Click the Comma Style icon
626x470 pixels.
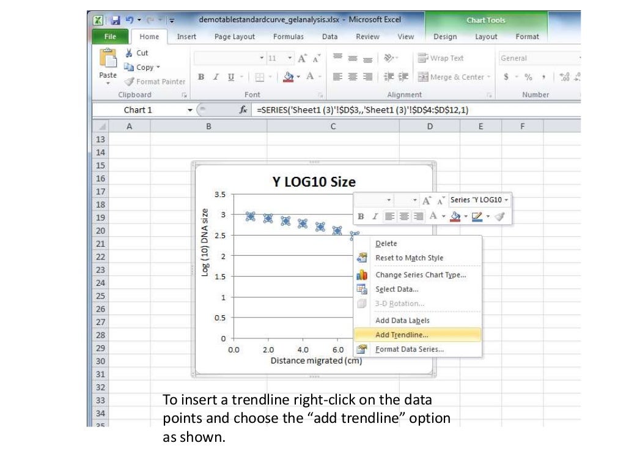click(543, 76)
